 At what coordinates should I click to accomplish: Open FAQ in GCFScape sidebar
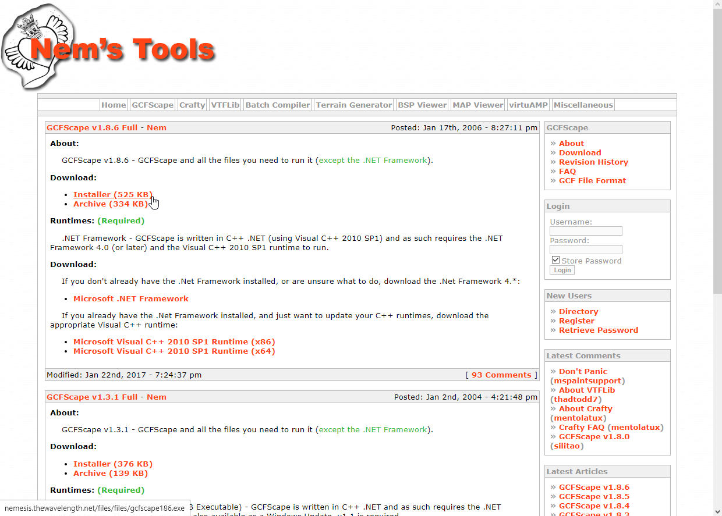567,171
